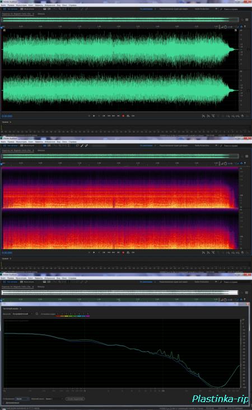This screenshot has width=252, height=410.
Task: Click the green overview navigator bar above the top waveform
Action: pyautogui.click(x=120, y=20)
